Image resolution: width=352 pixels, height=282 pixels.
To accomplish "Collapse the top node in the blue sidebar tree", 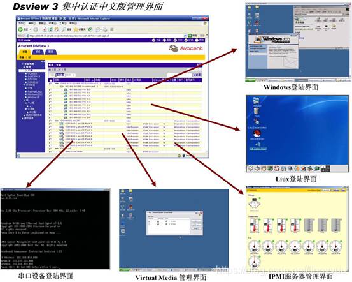I will click(x=22, y=64).
